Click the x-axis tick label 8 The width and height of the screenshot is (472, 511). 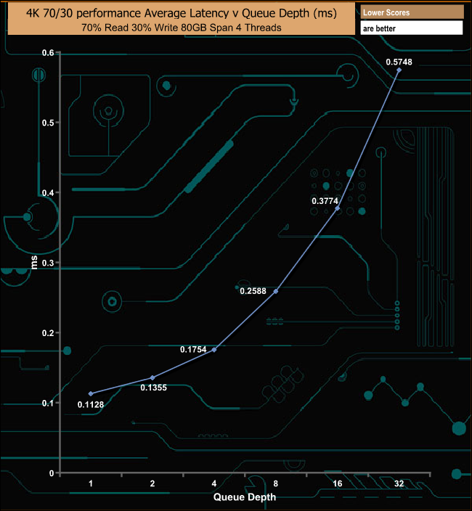[276, 484]
